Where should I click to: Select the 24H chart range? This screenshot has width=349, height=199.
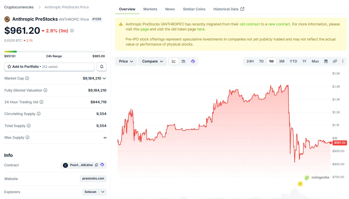click(x=250, y=61)
